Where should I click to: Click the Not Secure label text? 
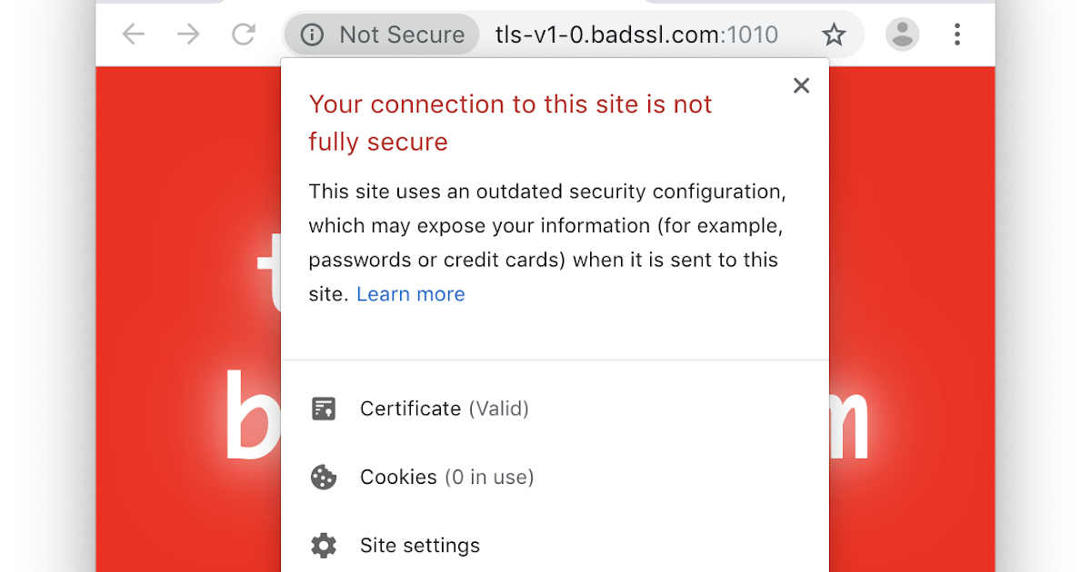[401, 35]
